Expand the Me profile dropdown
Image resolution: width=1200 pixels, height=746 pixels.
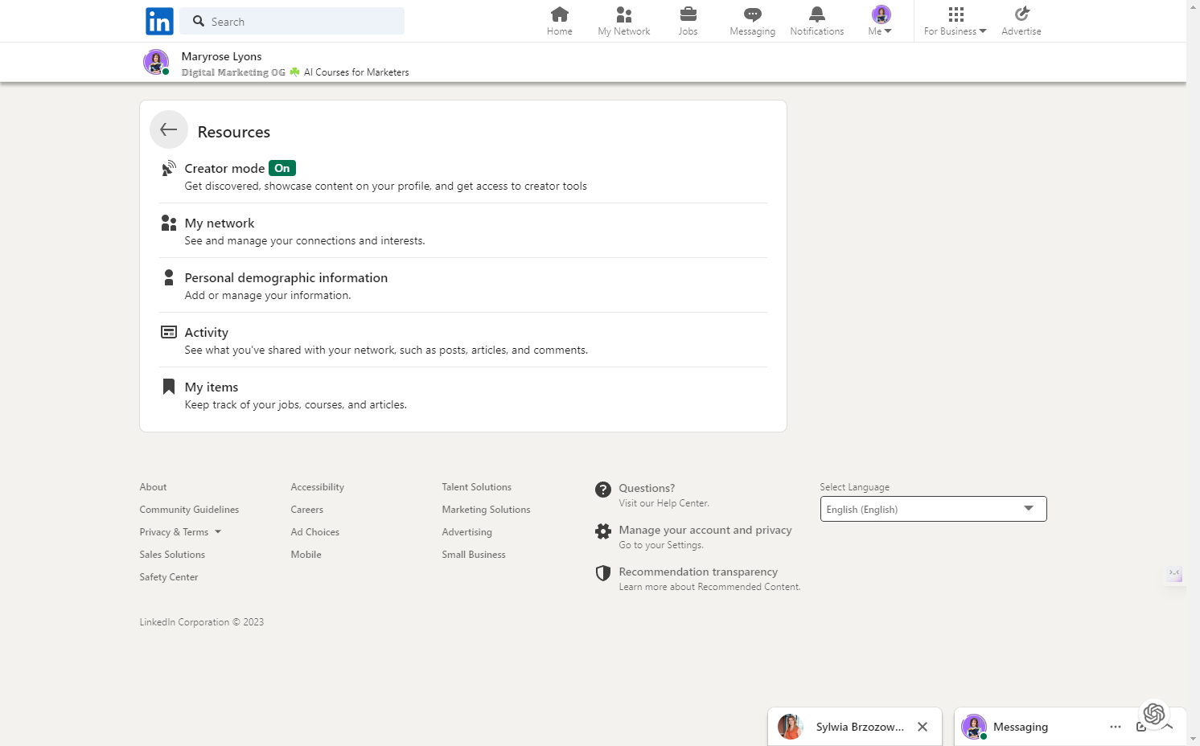(x=881, y=21)
